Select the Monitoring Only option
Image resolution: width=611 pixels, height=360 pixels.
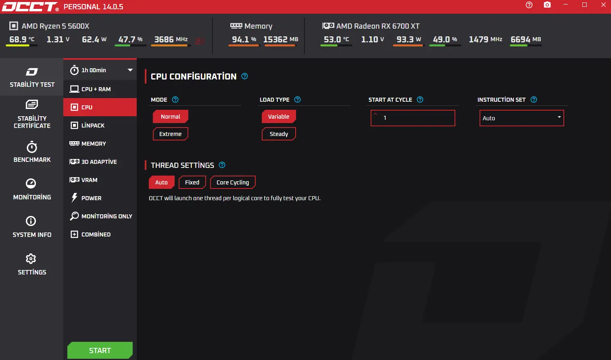(100, 216)
